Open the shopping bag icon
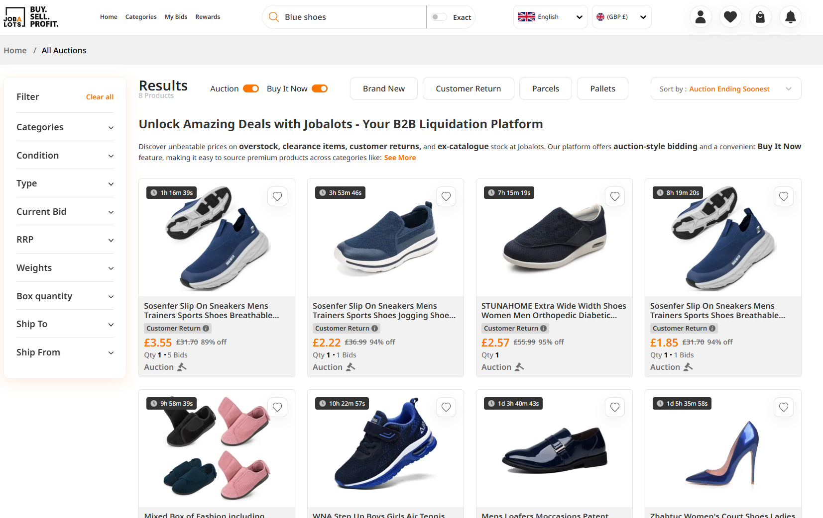The image size is (823, 518). [x=760, y=17]
